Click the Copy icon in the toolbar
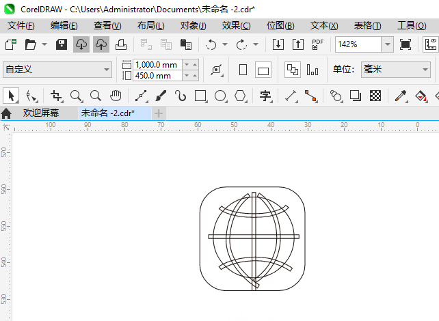 tap(166, 44)
